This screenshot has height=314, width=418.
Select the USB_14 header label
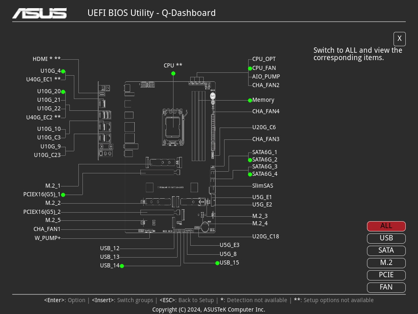(x=109, y=265)
